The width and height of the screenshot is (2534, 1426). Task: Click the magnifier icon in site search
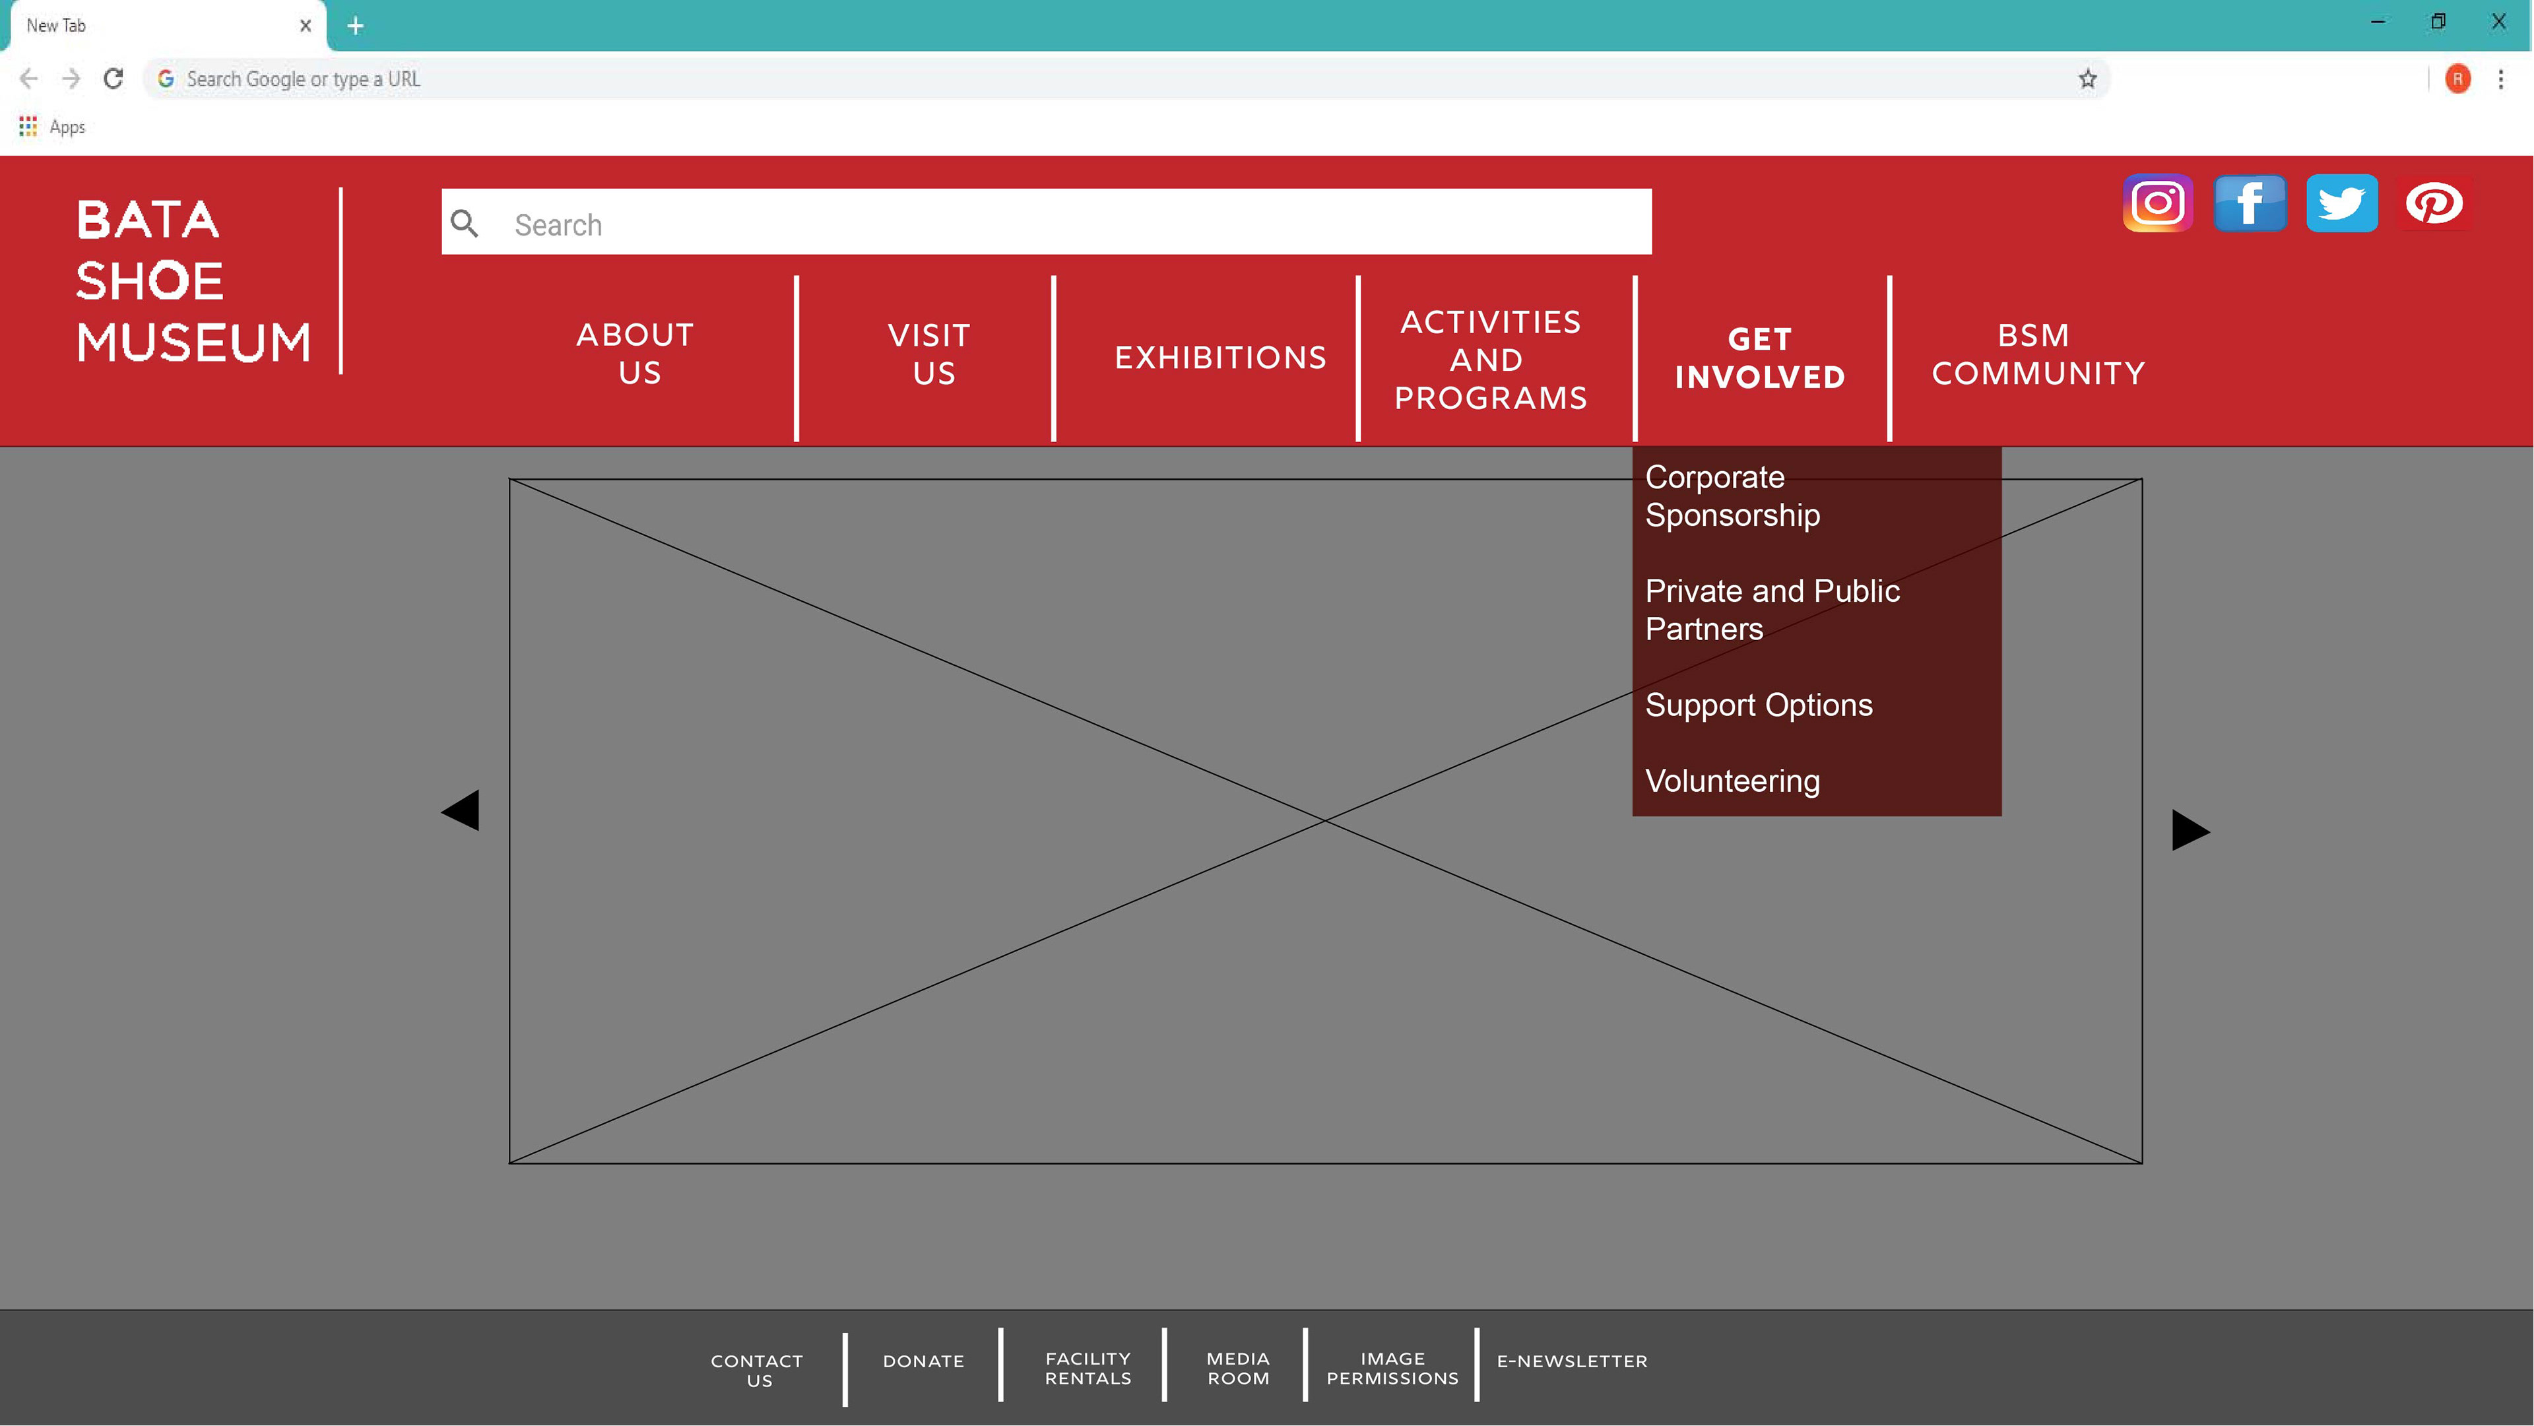coord(465,223)
